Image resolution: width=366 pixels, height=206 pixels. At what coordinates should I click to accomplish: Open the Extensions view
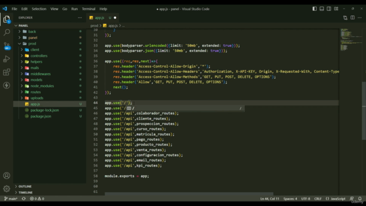(x=6, y=72)
